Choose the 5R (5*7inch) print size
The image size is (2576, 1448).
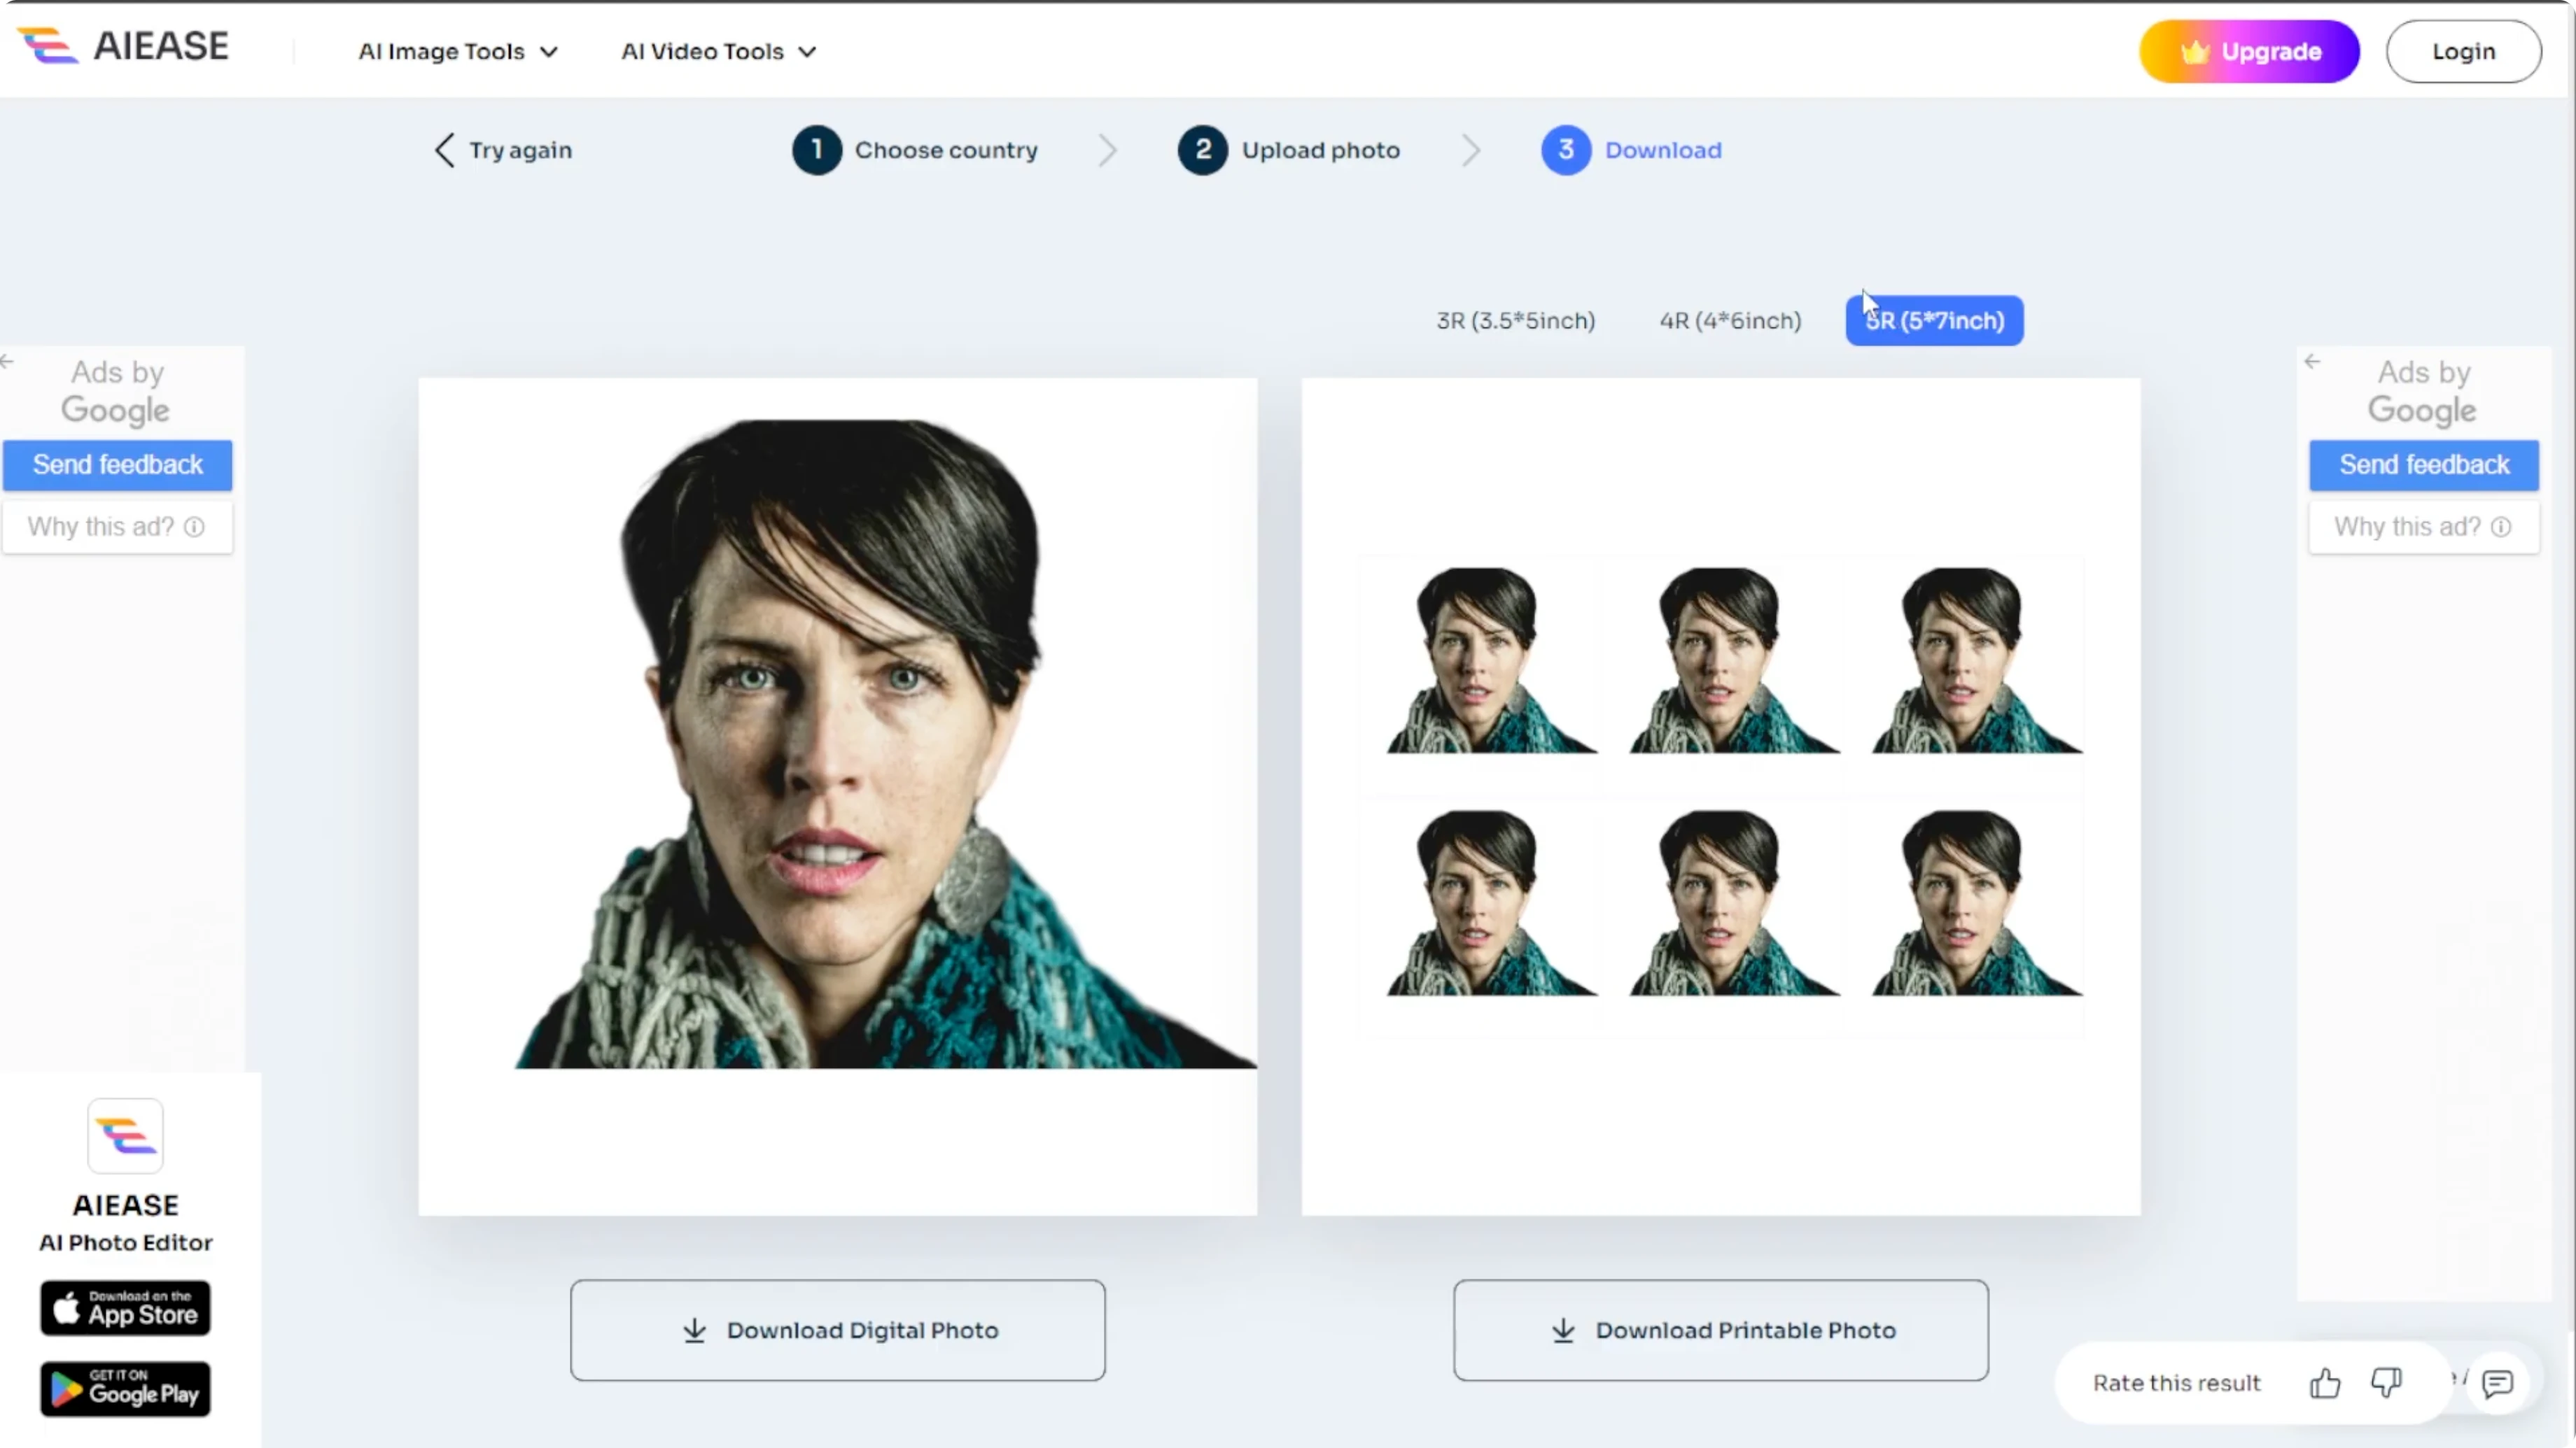point(1934,321)
